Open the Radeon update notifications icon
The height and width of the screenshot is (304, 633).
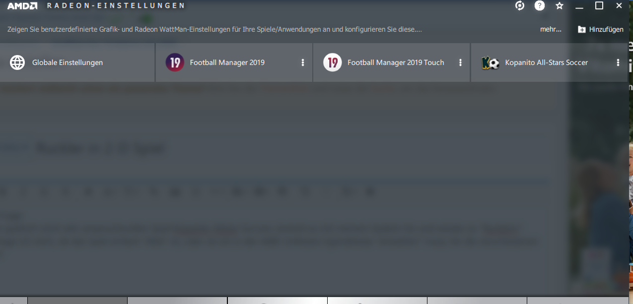(x=520, y=5)
